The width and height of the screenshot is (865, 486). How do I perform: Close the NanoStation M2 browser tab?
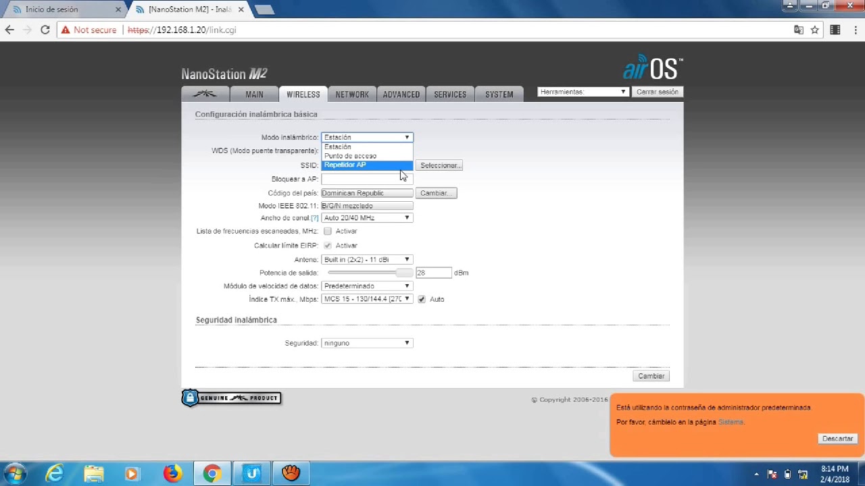click(x=241, y=9)
